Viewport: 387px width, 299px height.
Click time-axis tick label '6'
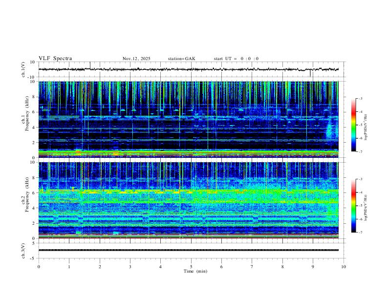pos(221,267)
